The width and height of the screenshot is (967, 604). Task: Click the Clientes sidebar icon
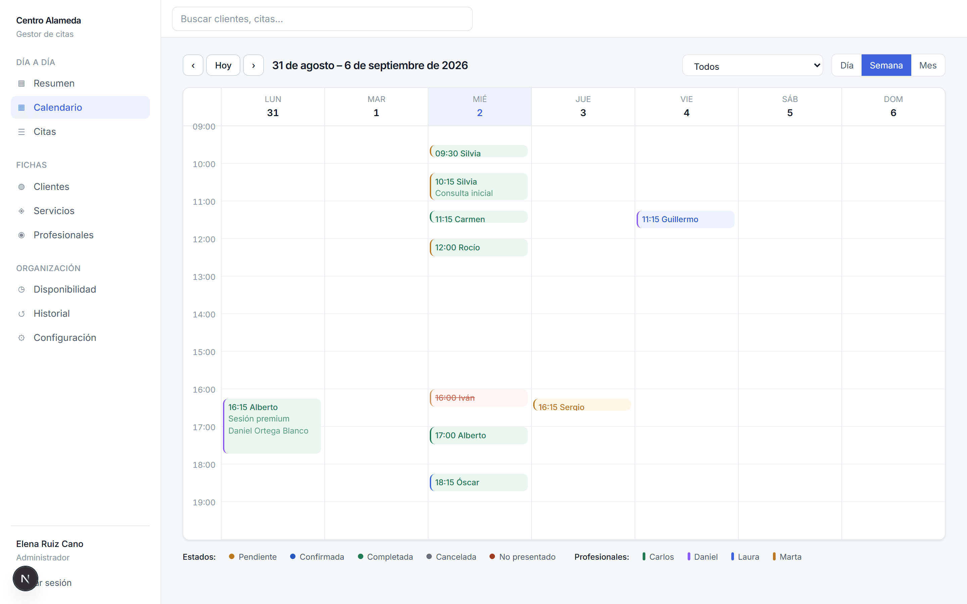(x=21, y=187)
